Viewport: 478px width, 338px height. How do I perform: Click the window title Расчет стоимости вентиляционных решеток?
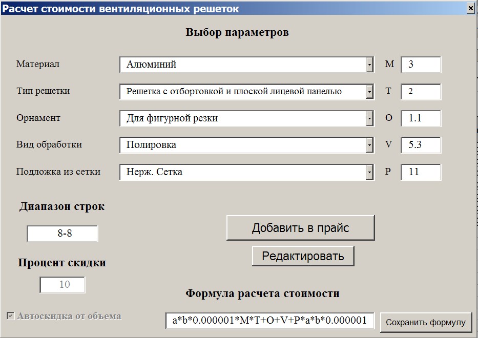tap(120, 9)
